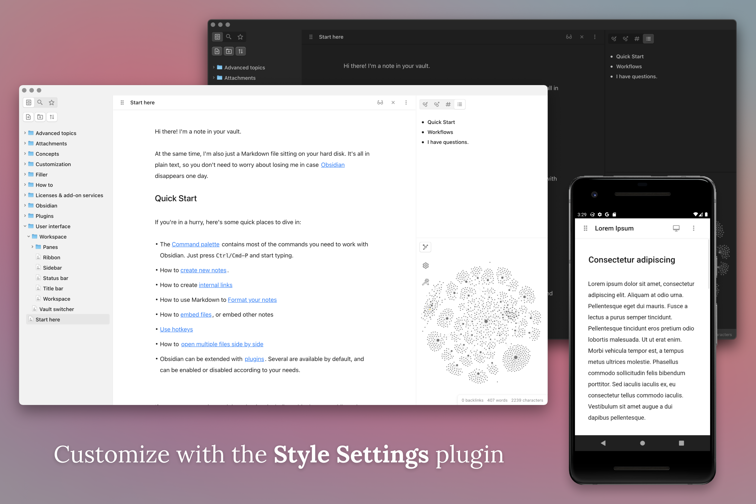
Task: Click the search magnifier in light sidebar
Action: tap(40, 103)
